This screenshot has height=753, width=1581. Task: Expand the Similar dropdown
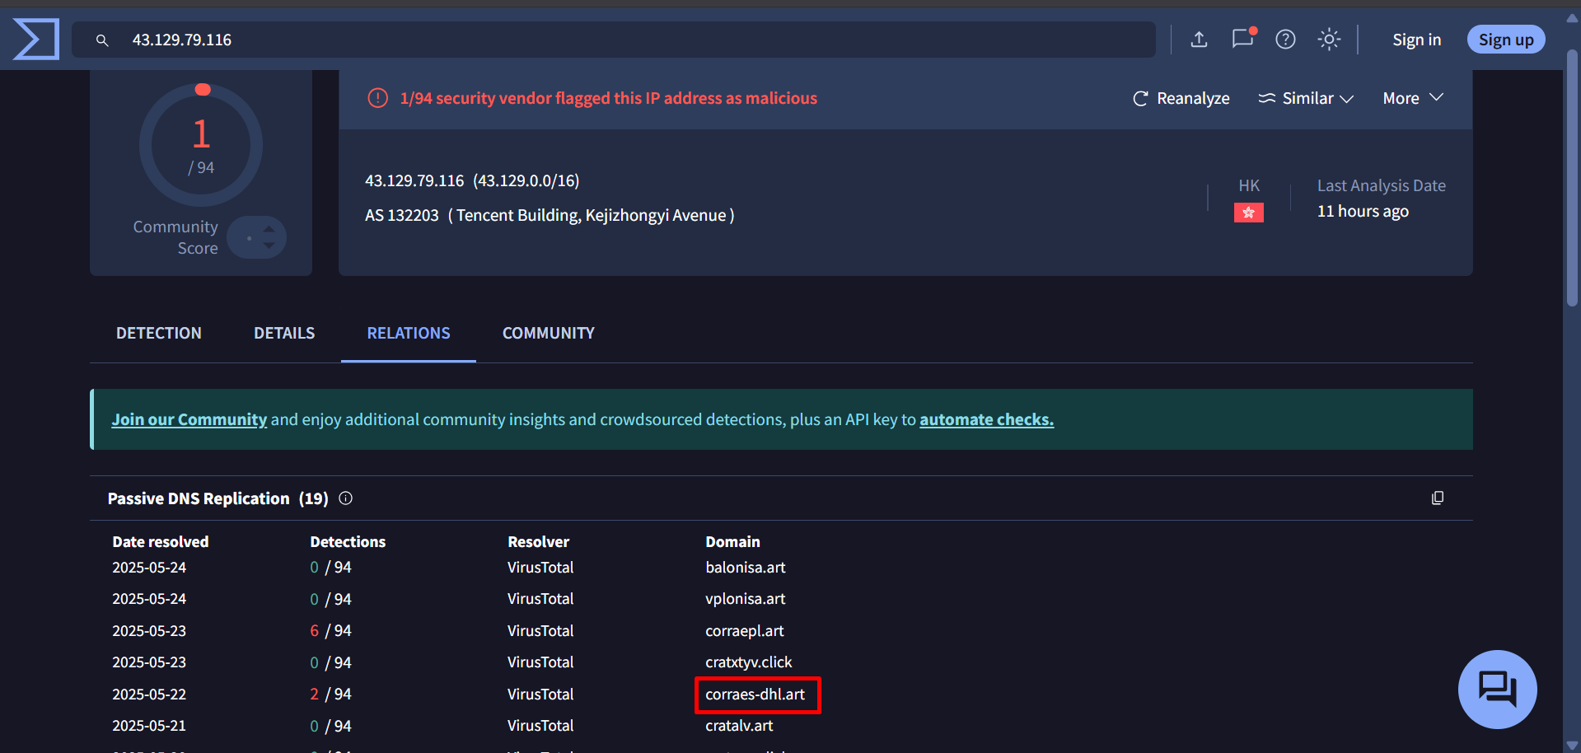[1306, 98]
